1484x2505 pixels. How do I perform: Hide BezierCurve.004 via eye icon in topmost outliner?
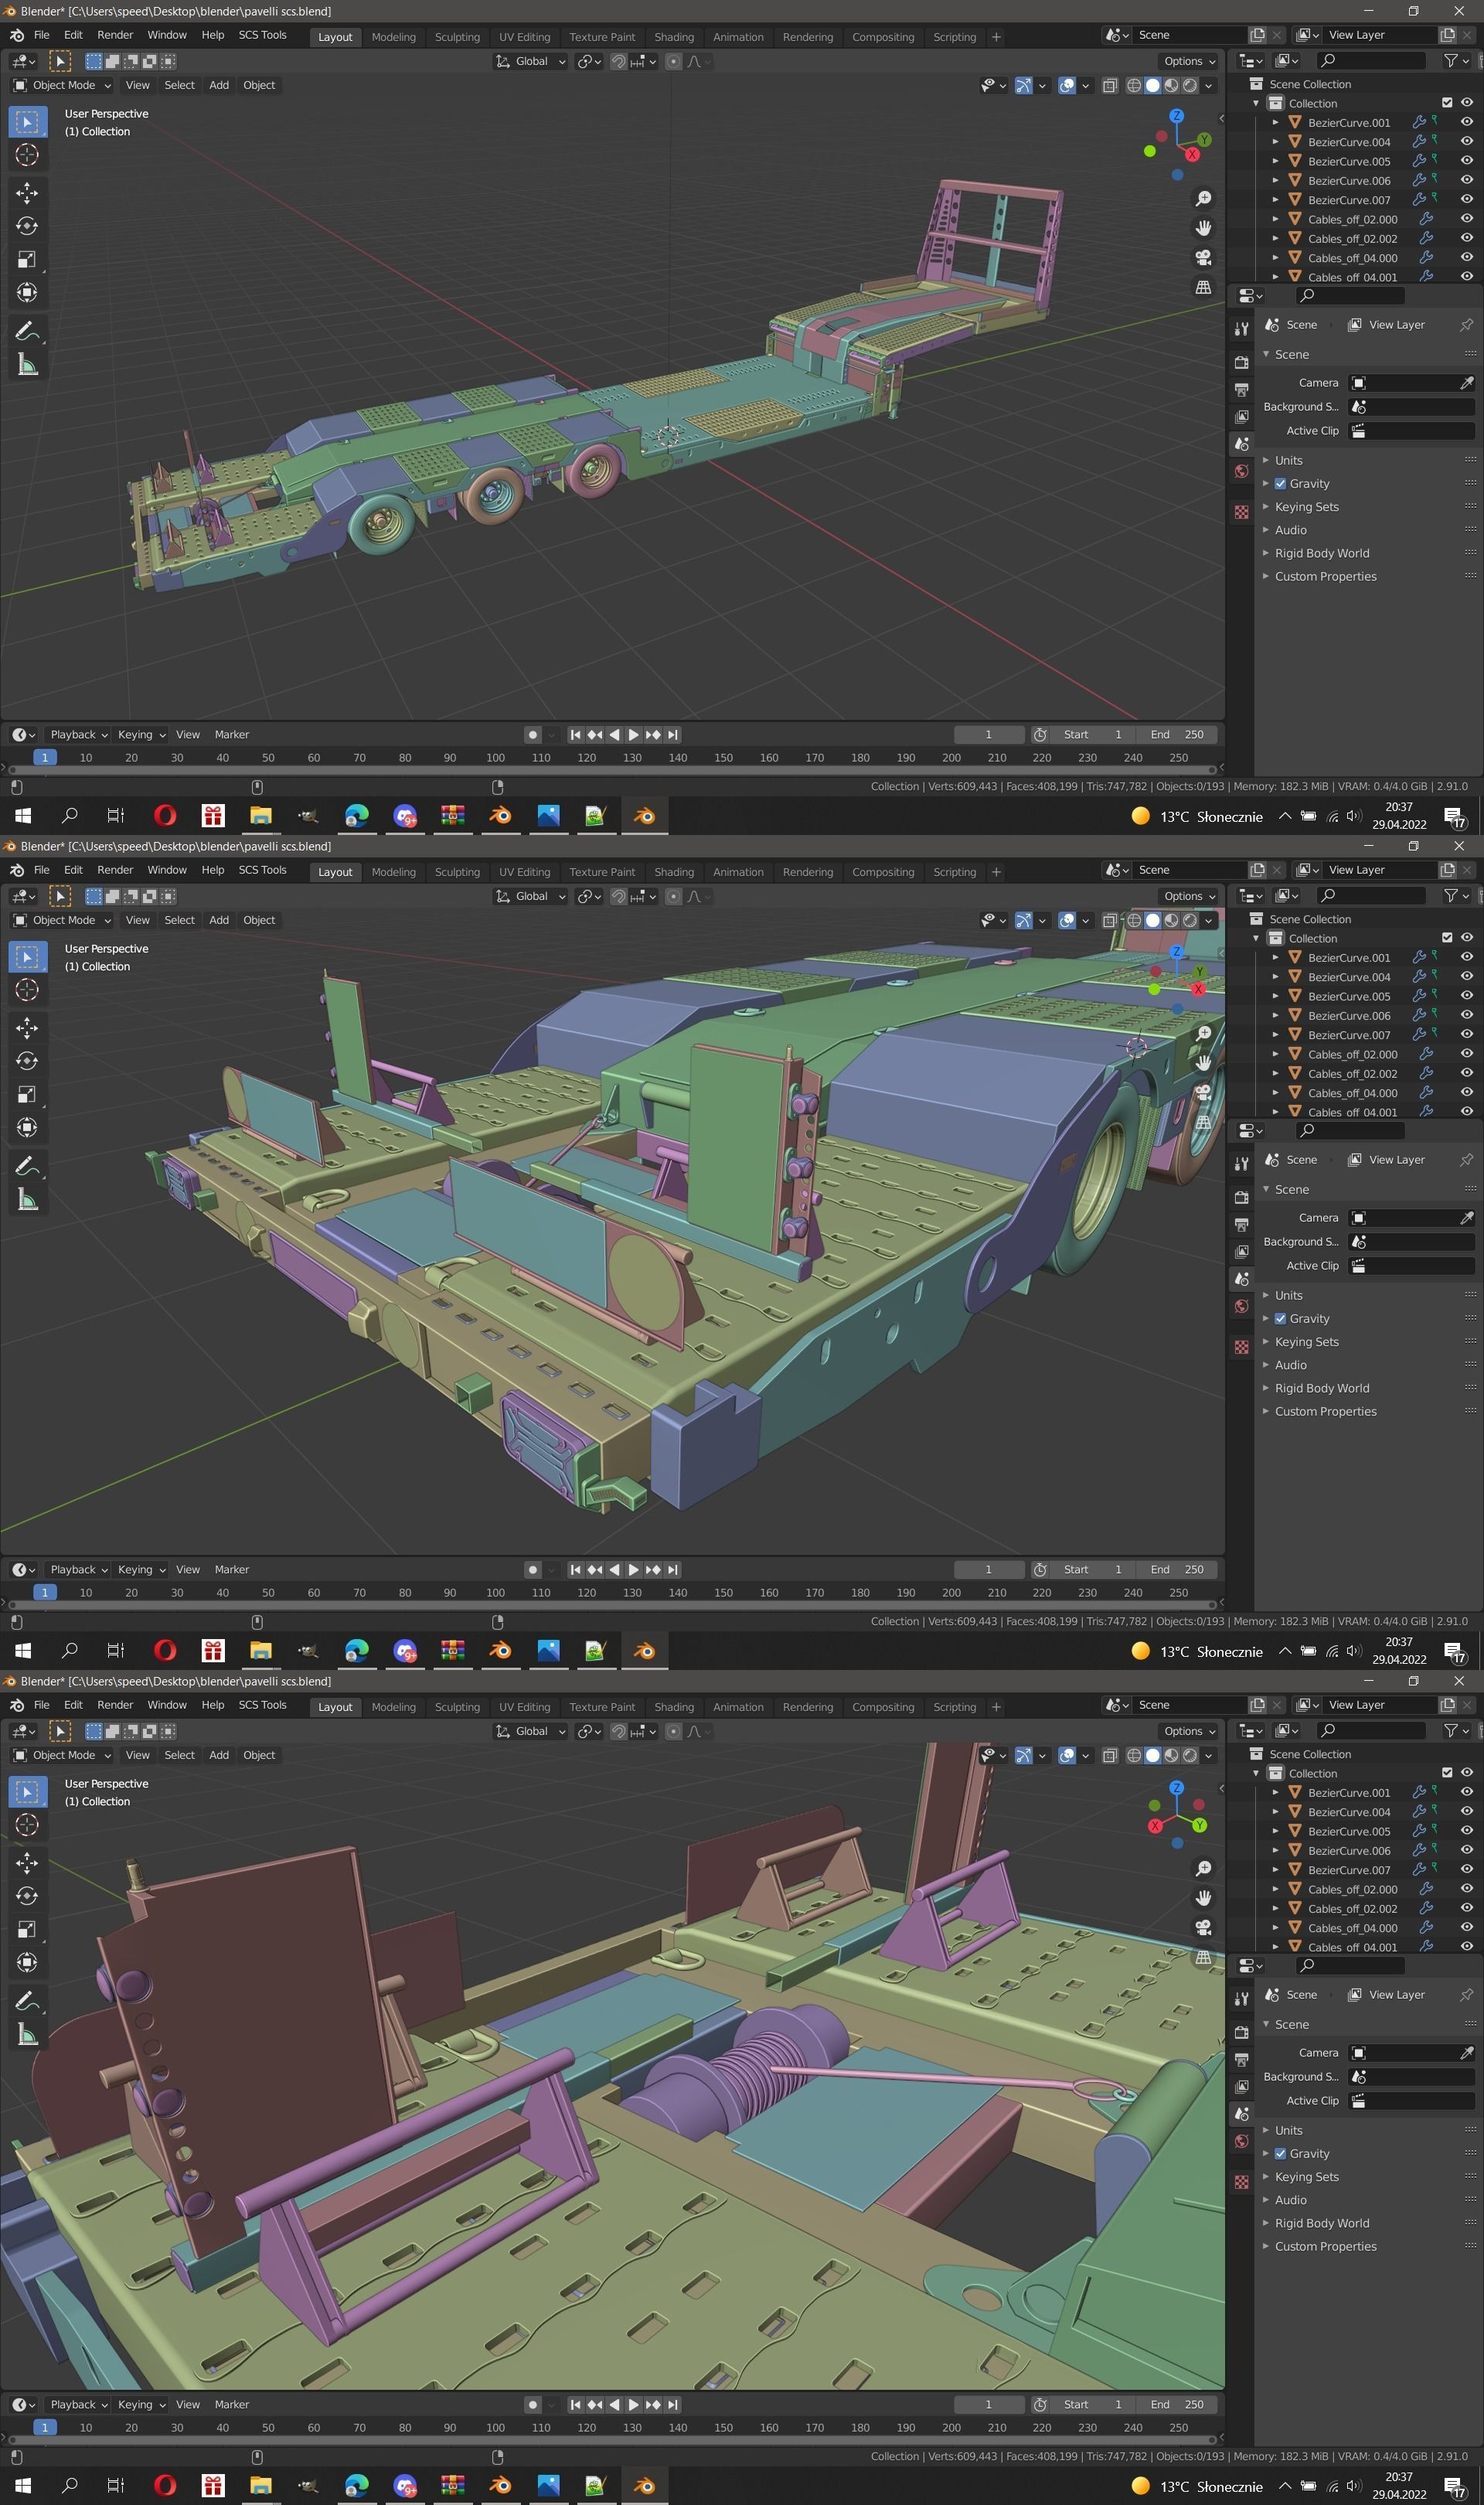pyautogui.click(x=1466, y=142)
